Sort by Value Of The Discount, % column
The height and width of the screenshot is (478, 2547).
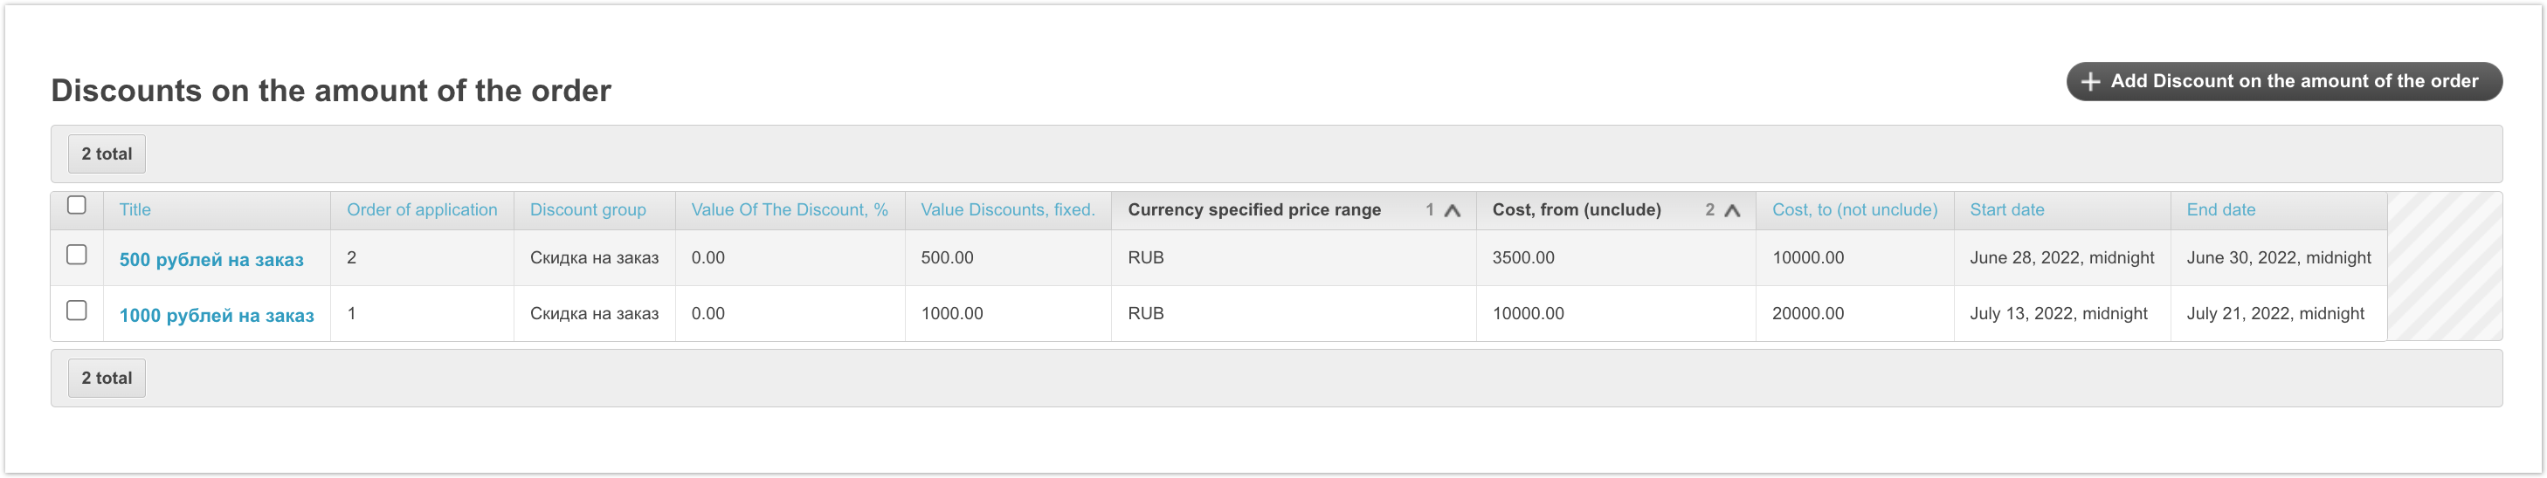pos(789,209)
